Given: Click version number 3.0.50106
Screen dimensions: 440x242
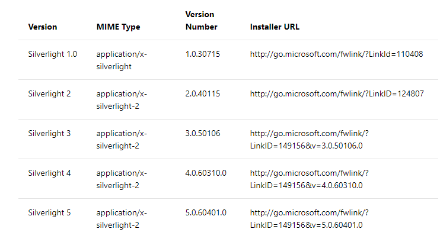Looking at the screenshot, I should point(203,133).
